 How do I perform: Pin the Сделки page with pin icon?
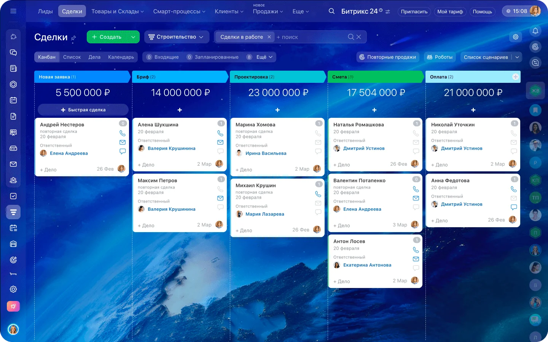pyautogui.click(x=74, y=38)
